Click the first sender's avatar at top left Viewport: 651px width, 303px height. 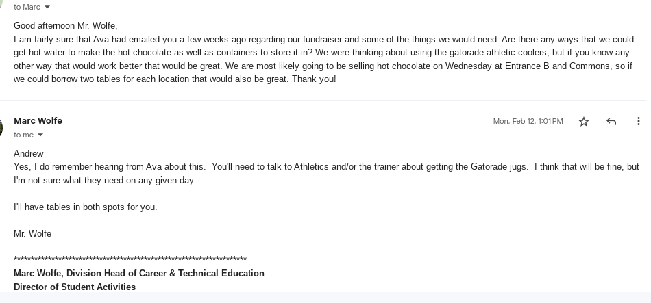[x=1, y=3]
